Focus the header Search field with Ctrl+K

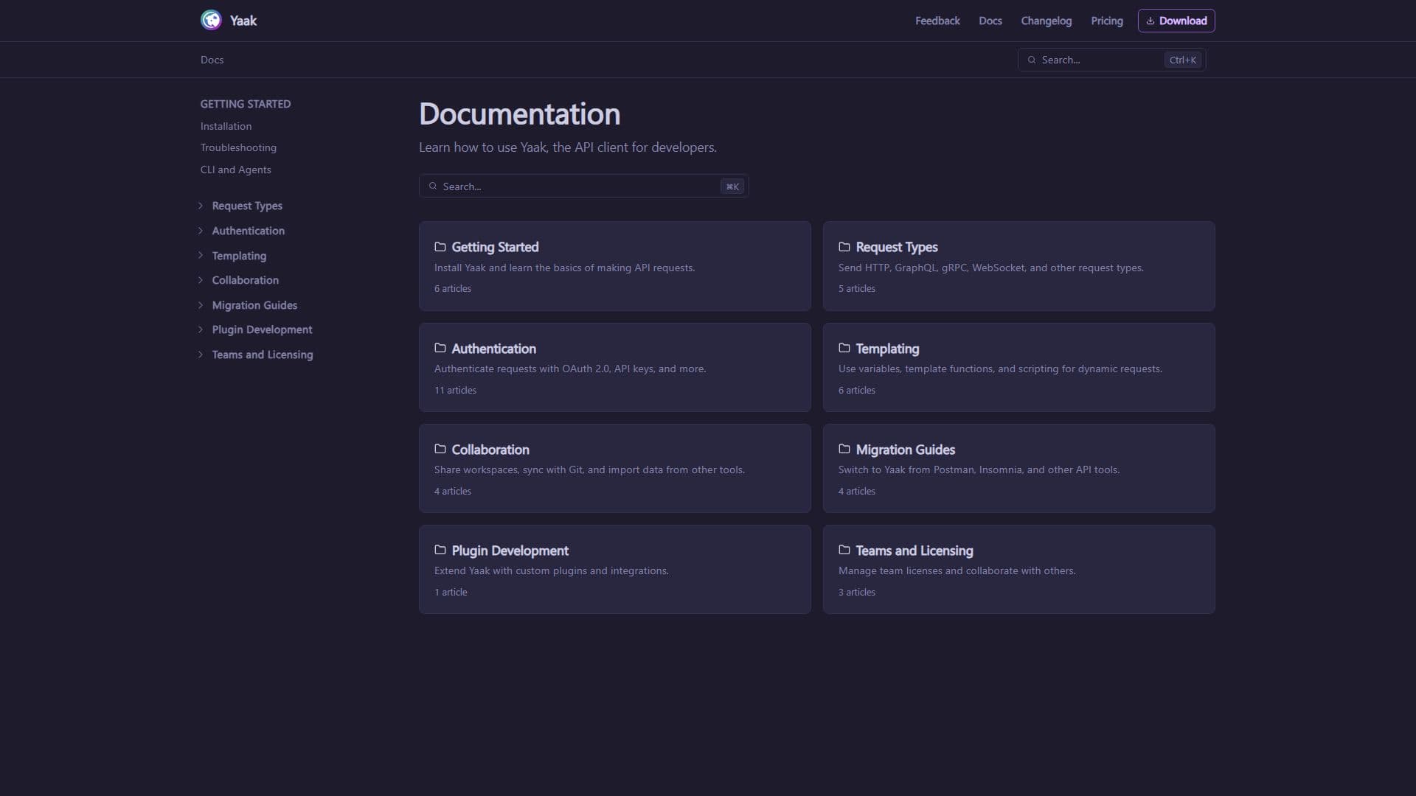pyautogui.click(x=1111, y=60)
